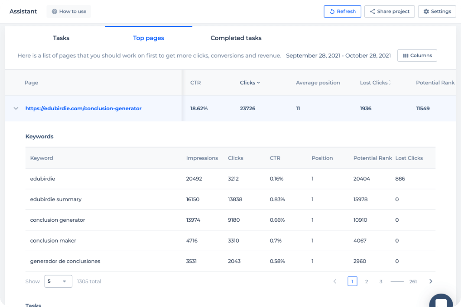This screenshot has height=307, width=461.
Task: Sort by Potential Rank column in page table
Action: 436,83
